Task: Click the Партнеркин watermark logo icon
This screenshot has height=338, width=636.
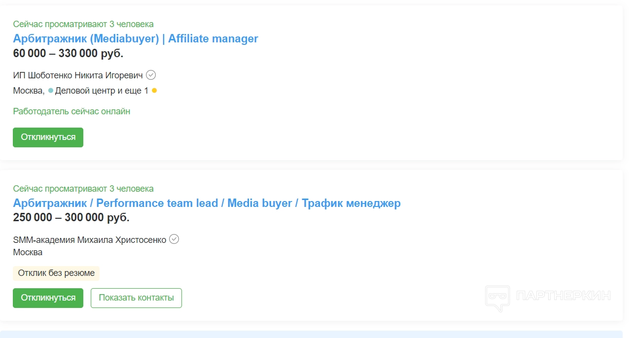Action: tap(497, 297)
